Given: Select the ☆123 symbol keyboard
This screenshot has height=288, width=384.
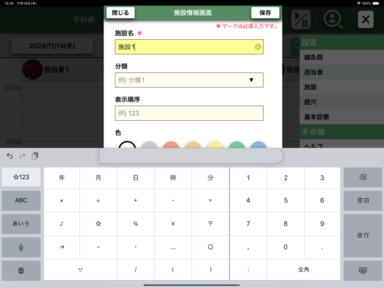Looking at the screenshot, I should [21, 177].
